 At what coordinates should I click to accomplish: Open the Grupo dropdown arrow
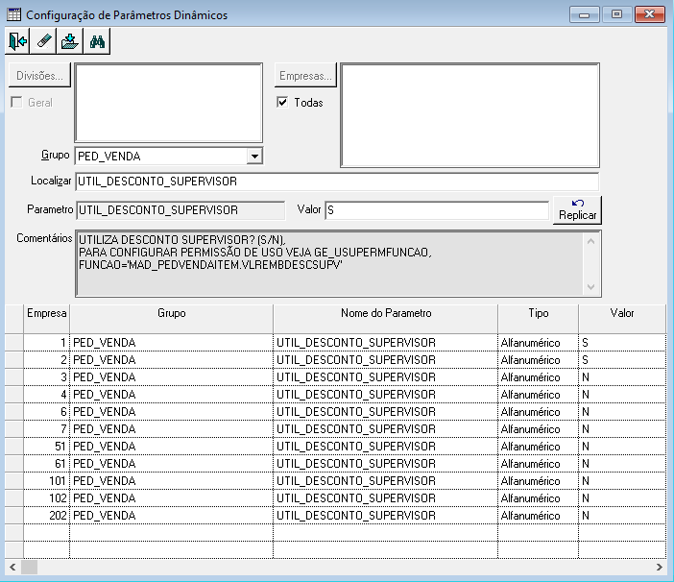pyautogui.click(x=254, y=156)
